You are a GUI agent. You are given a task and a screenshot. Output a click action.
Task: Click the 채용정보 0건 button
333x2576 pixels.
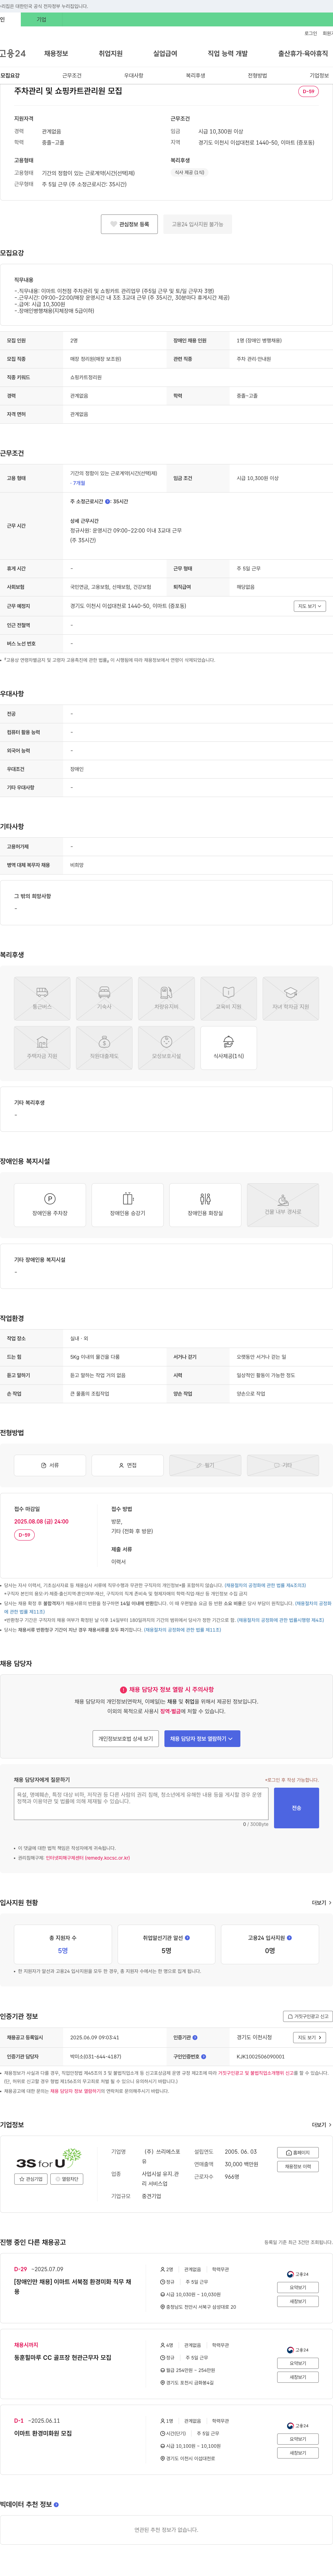[x=298, y=2167]
